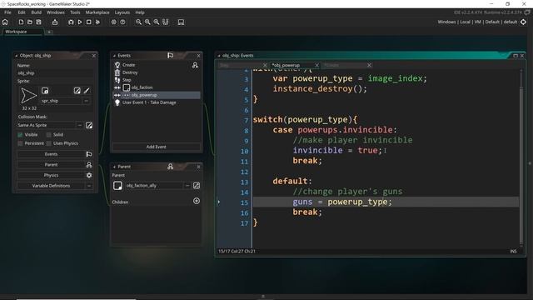
Task: Zoom out the workspace
Action: tap(139, 22)
